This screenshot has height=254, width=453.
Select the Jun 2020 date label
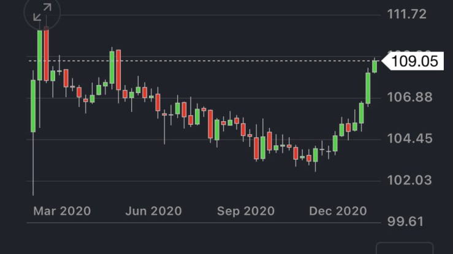[x=153, y=211]
